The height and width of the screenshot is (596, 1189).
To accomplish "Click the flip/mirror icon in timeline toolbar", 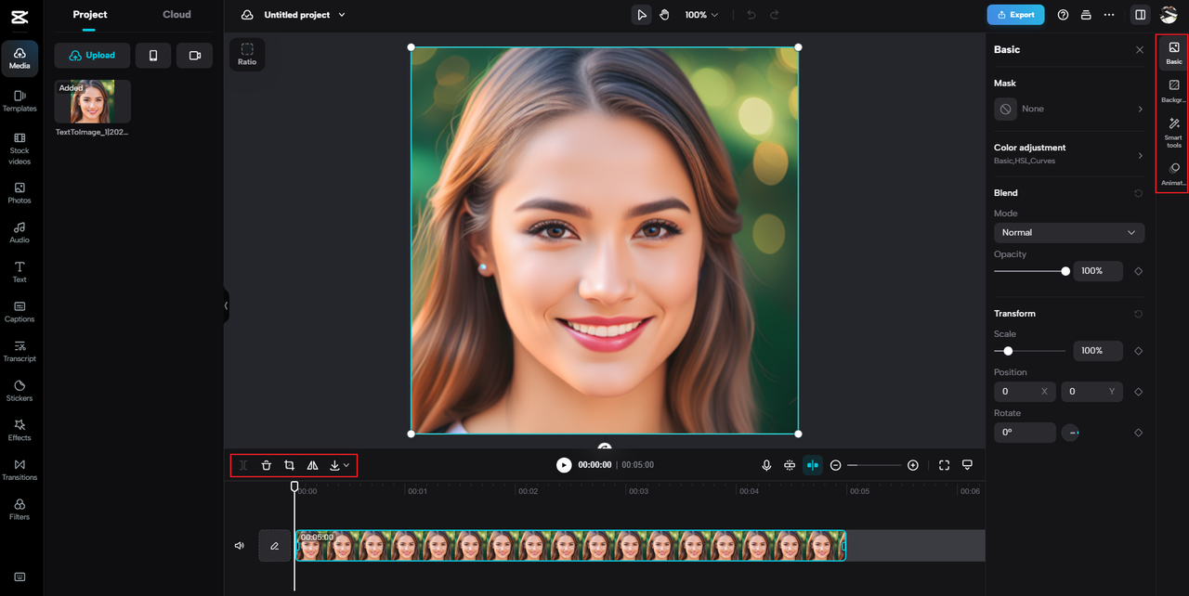I will [x=312, y=465].
